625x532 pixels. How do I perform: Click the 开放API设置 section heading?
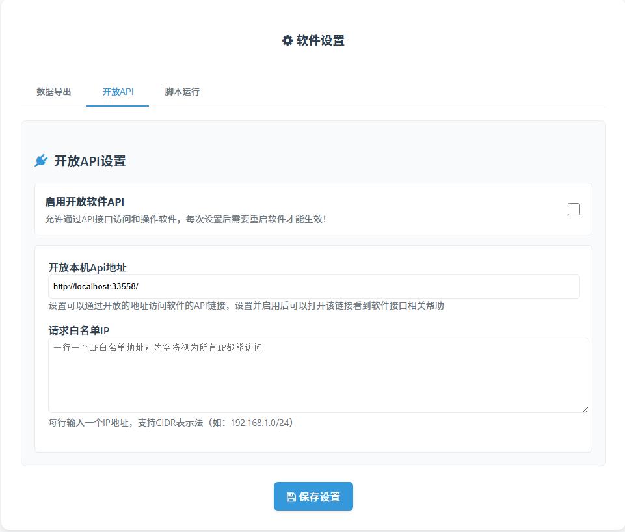tap(90, 161)
